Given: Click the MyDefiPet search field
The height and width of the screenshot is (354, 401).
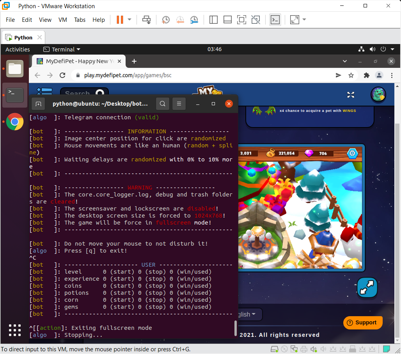Looking at the screenshot, I should [x=84, y=92].
